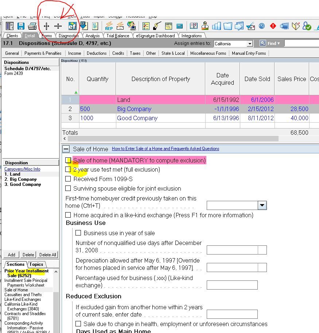Click the blue floppy disk Save icon
This screenshot has width=319, height=333.
pyautogui.click(x=21, y=26)
